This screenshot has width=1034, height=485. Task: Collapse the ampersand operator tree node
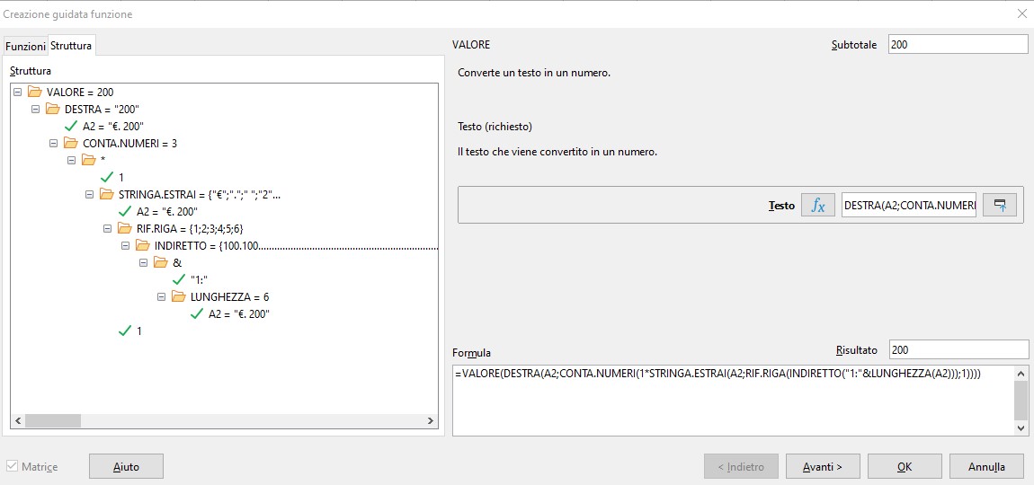[144, 262]
